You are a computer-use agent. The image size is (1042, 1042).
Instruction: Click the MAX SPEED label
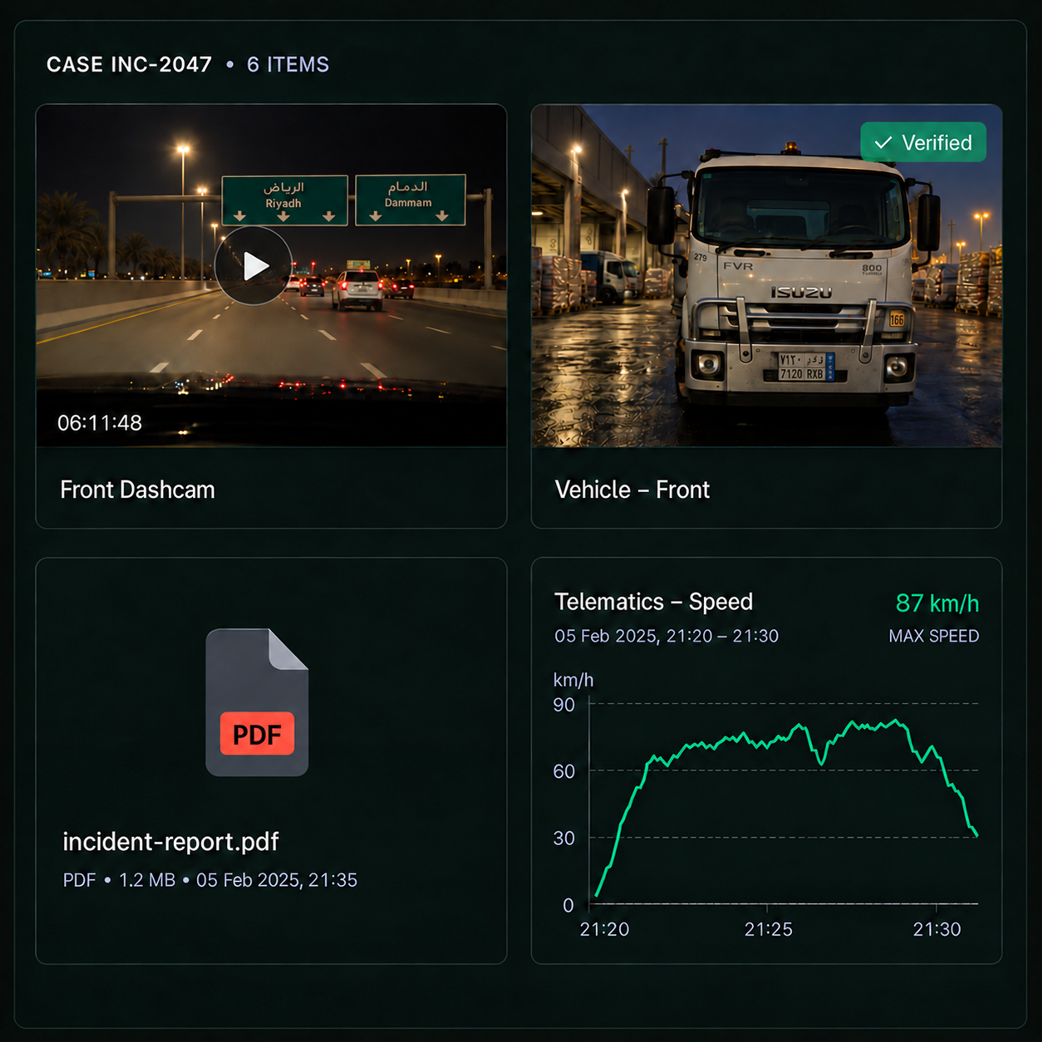pyautogui.click(x=933, y=636)
